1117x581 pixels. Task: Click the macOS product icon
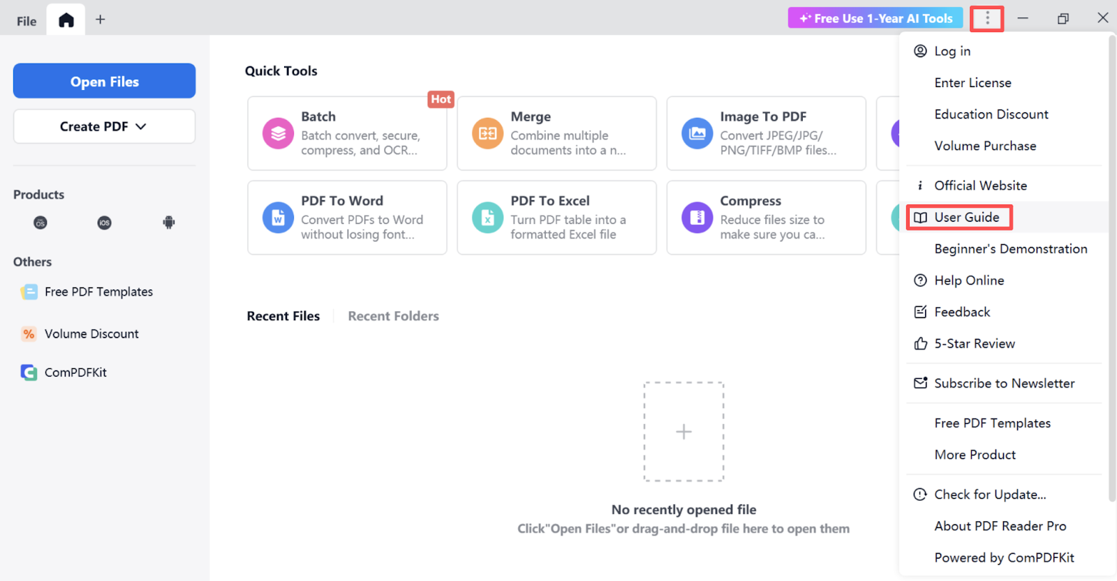pos(40,223)
